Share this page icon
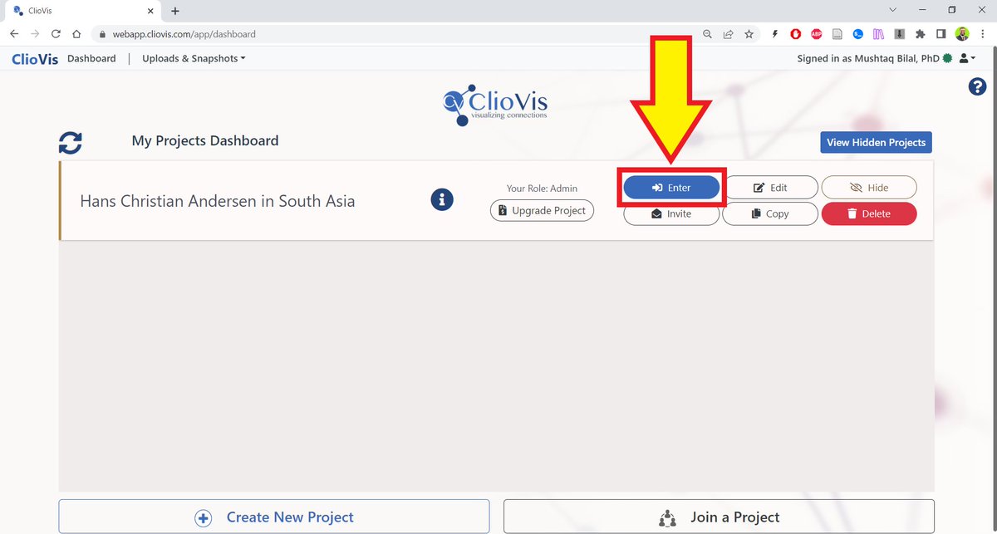Image resolution: width=997 pixels, height=534 pixels. point(728,34)
